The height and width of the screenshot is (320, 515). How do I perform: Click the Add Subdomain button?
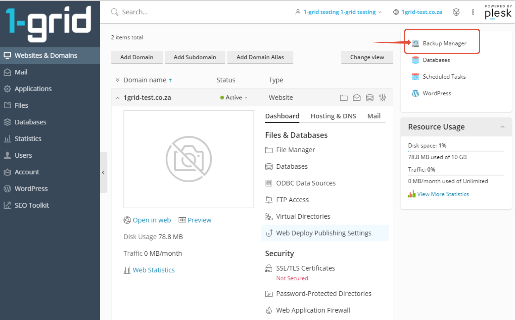click(x=195, y=57)
